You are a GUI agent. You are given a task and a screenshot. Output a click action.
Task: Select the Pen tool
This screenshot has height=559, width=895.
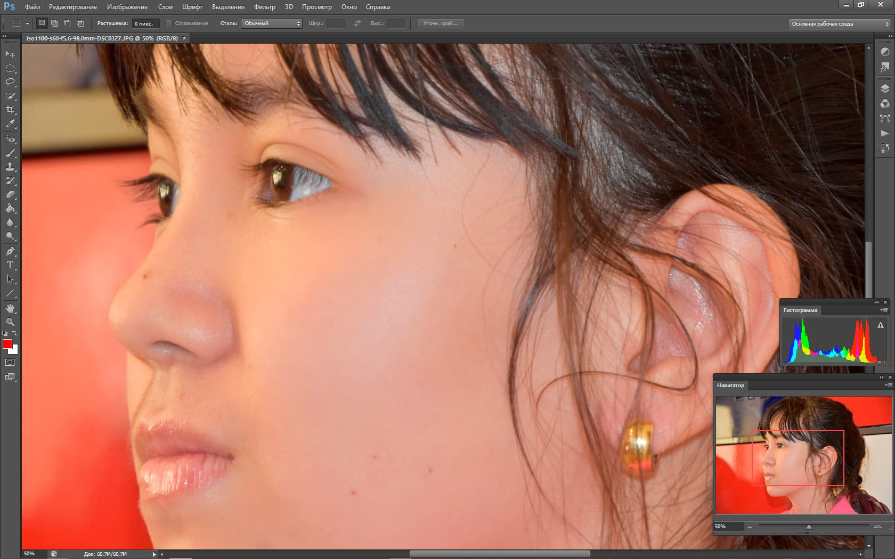[10, 251]
